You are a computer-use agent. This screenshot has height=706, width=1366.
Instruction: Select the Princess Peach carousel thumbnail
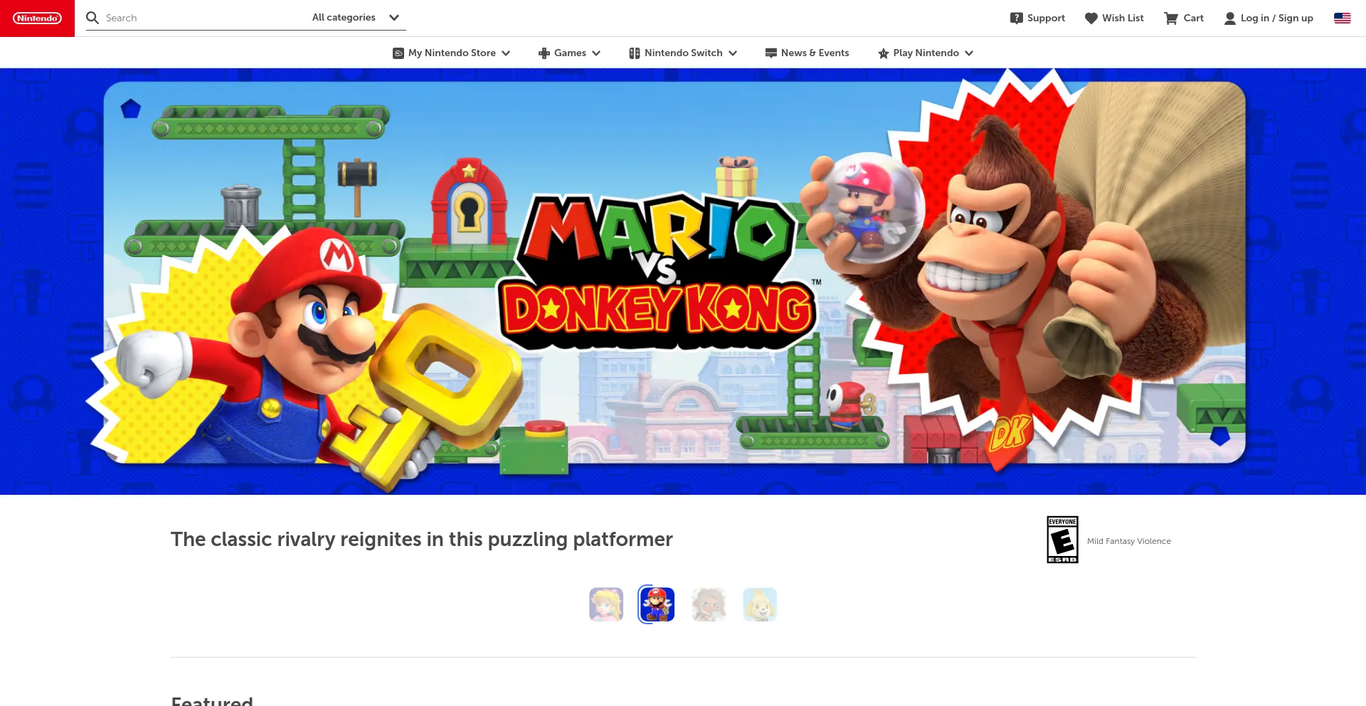click(606, 604)
